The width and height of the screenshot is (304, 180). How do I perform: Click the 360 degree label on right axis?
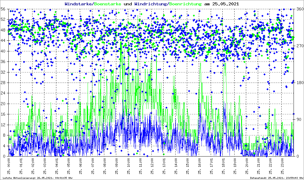coord(299,9)
